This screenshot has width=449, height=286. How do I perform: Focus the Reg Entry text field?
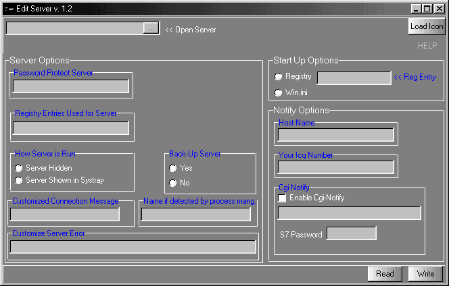click(x=354, y=78)
